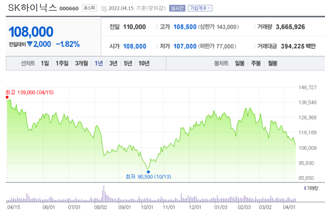Click the 고가 108,500 value
This screenshot has height=211, width=325.
tap(185, 27)
